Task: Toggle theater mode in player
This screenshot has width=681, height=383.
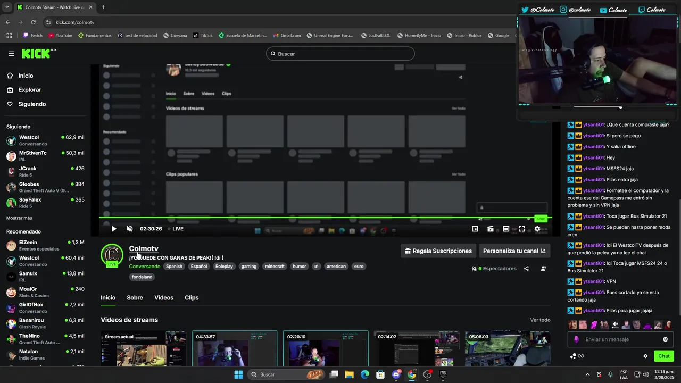Action: pyautogui.click(x=506, y=229)
